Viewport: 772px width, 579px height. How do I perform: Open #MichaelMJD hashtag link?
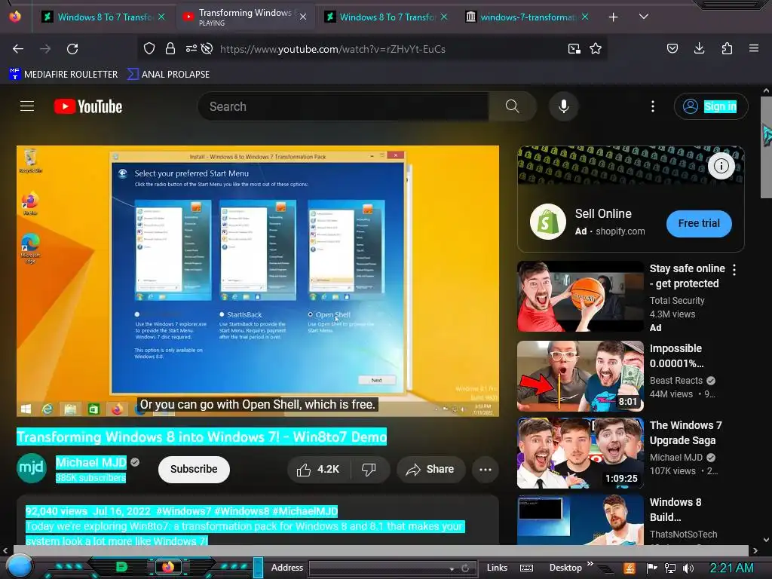click(x=305, y=511)
